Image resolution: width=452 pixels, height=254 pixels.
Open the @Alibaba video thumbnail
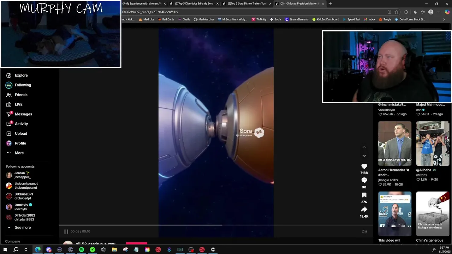pos(433,144)
